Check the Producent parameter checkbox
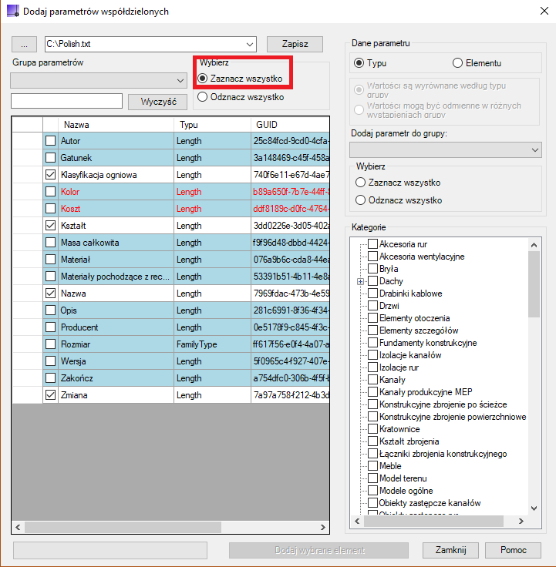This screenshot has width=556, height=567. tap(50, 327)
